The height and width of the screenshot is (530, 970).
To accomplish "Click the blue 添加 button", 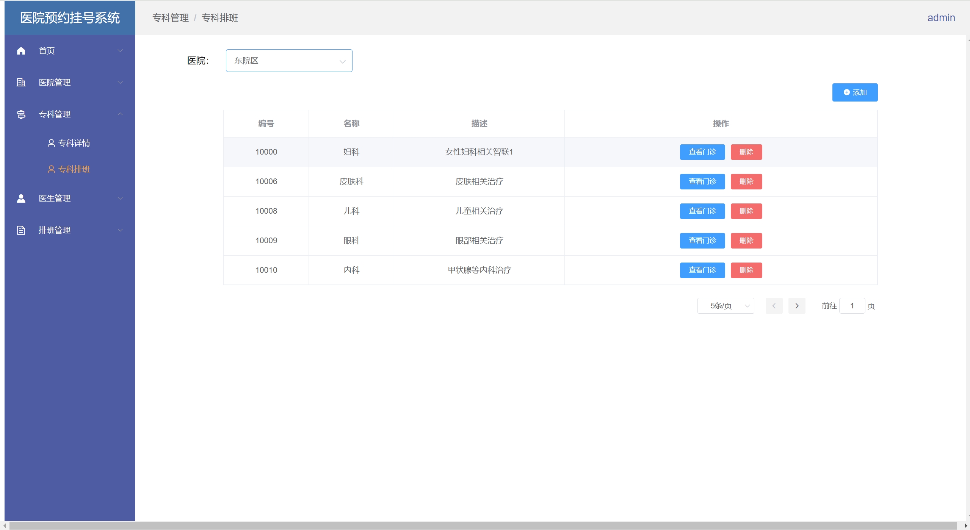I will [854, 92].
